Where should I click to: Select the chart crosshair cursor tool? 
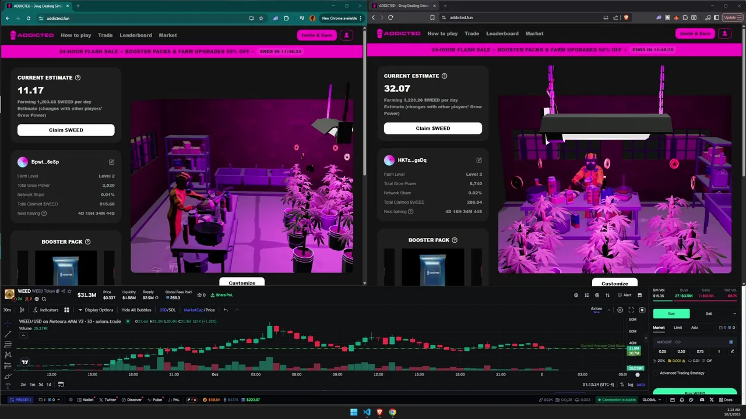[8, 323]
